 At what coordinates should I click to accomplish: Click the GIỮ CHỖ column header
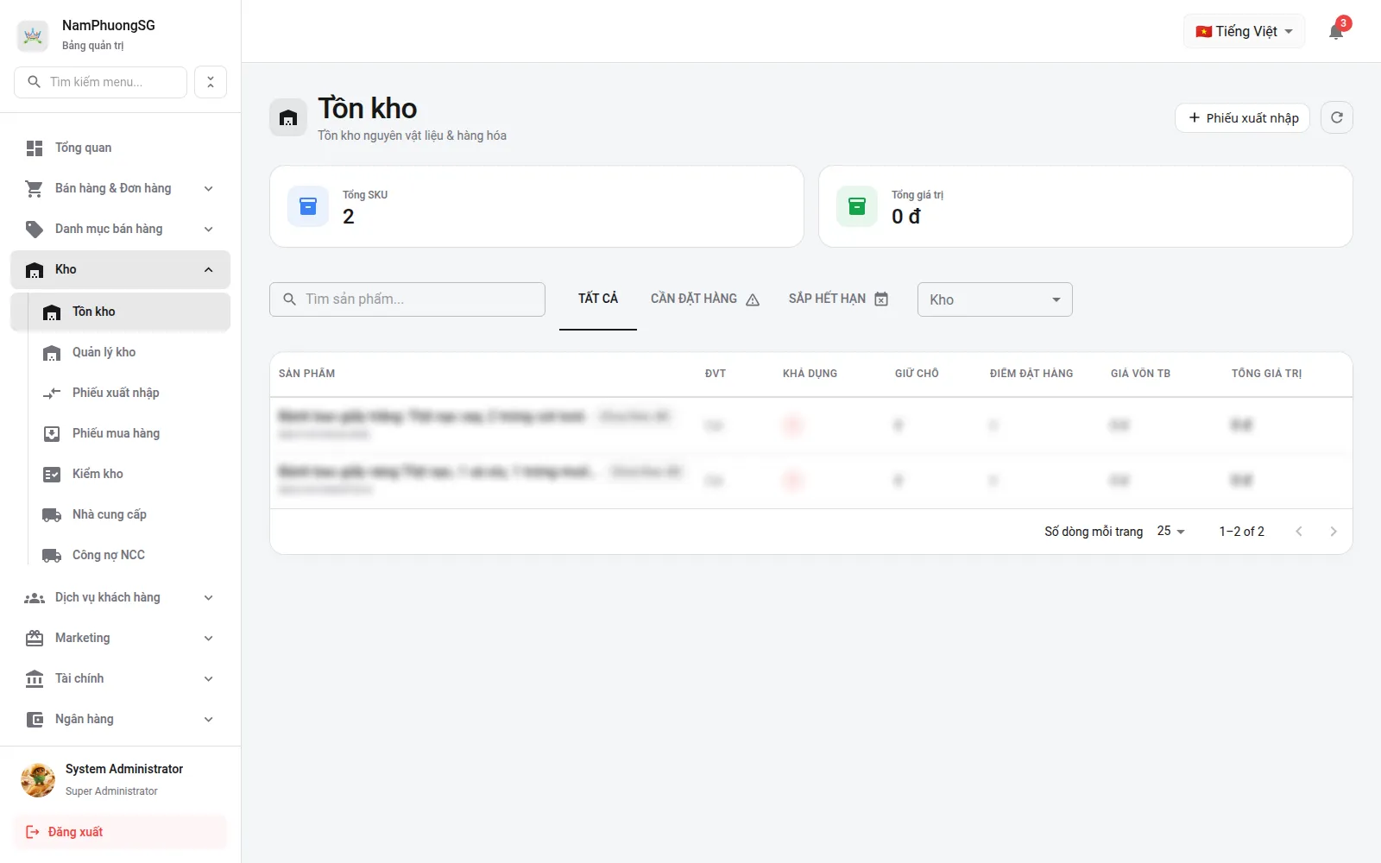pyautogui.click(x=917, y=374)
